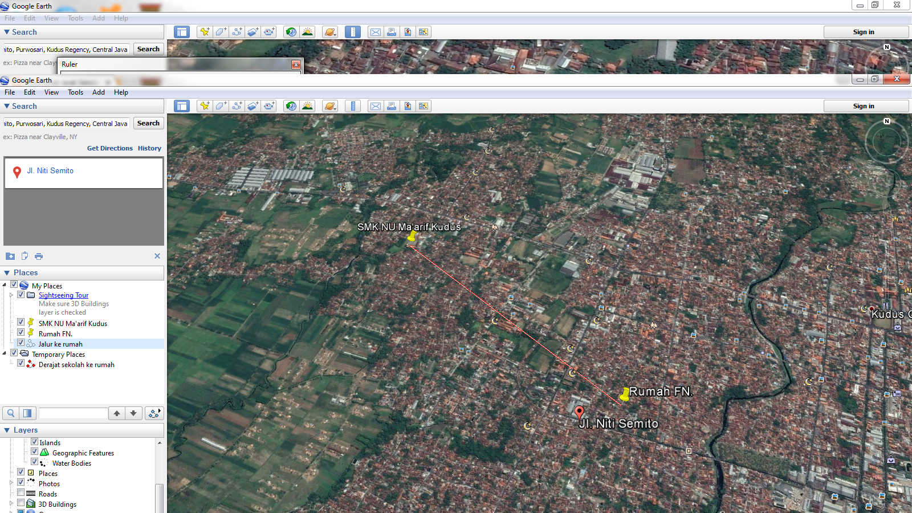Uncheck Temporary Places checkbox

click(x=14, y=353)
